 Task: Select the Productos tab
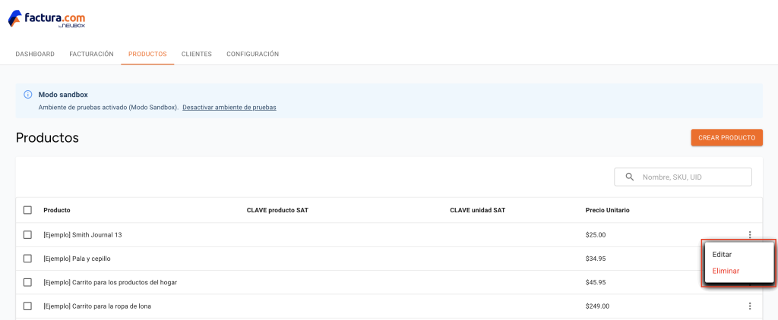[147, 54]
